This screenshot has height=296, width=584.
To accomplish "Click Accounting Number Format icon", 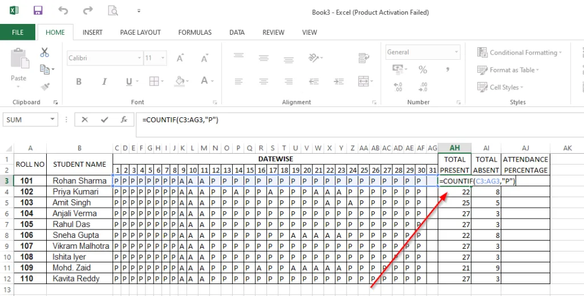I will pos(398,69).
